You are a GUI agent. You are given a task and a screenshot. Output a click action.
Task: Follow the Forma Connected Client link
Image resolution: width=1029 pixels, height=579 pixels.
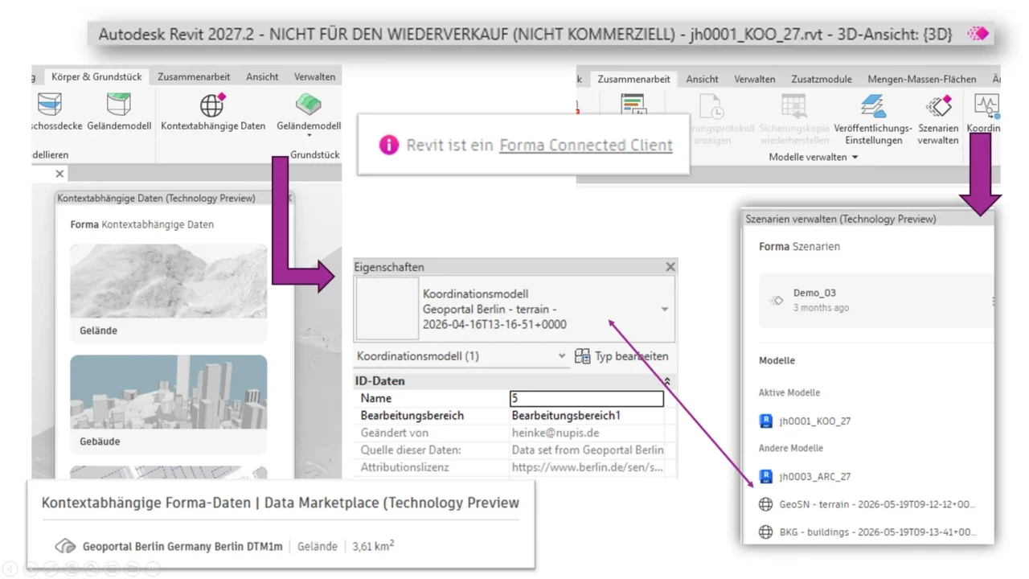[x=586, y=145]
